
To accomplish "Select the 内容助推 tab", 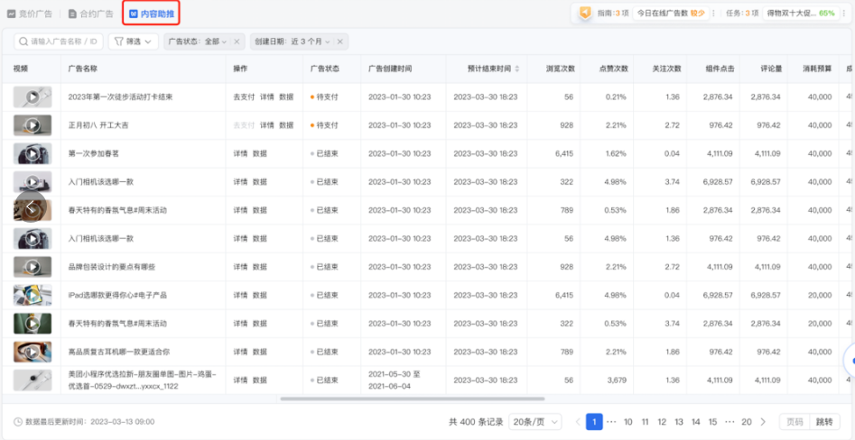I will (152, 14).
